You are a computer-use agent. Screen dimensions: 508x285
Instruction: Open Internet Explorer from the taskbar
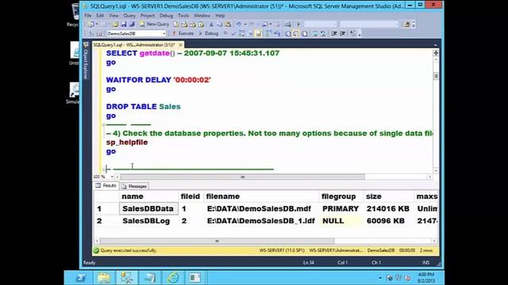click(173, 278)
